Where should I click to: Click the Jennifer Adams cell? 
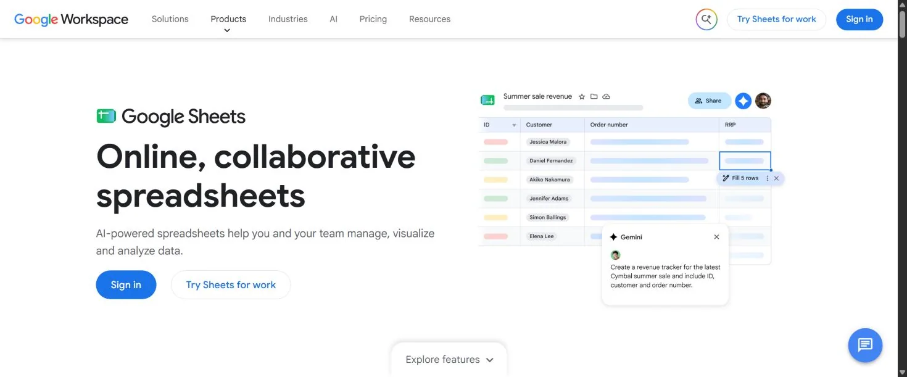pos(549,199)
